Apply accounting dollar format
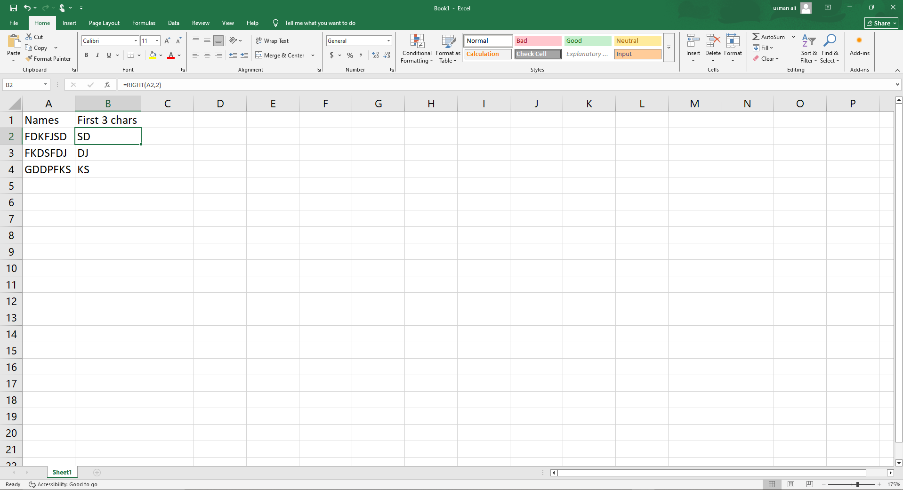This screenshot has width=903, height=490. point(332,55)
